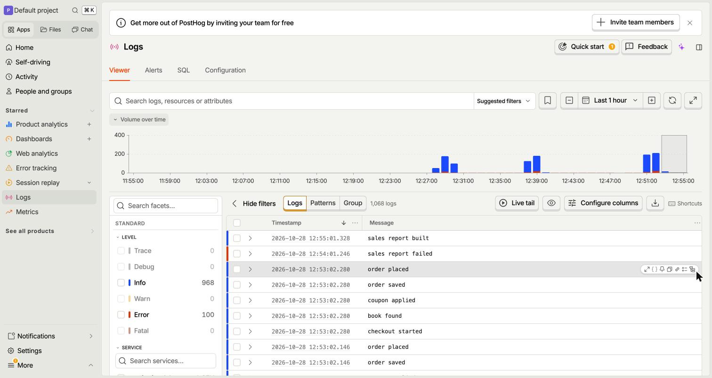
Task: Save current filters with the bookmark icon
Action: 548,100
